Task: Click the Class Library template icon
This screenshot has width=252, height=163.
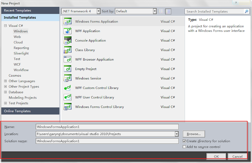Action: [67, 50]
